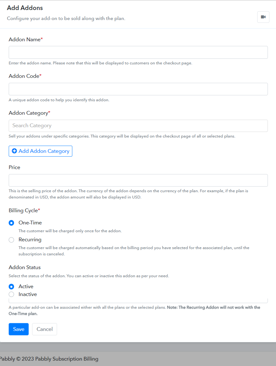Image resolution: width=276 pixels, height=366 pixels.
Task: Open the Search Category dropdown field
Action: (138, 126)
